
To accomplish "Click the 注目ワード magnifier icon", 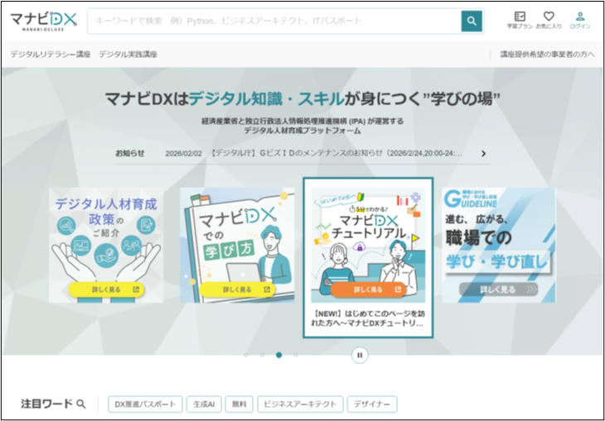I will (81, 404).
